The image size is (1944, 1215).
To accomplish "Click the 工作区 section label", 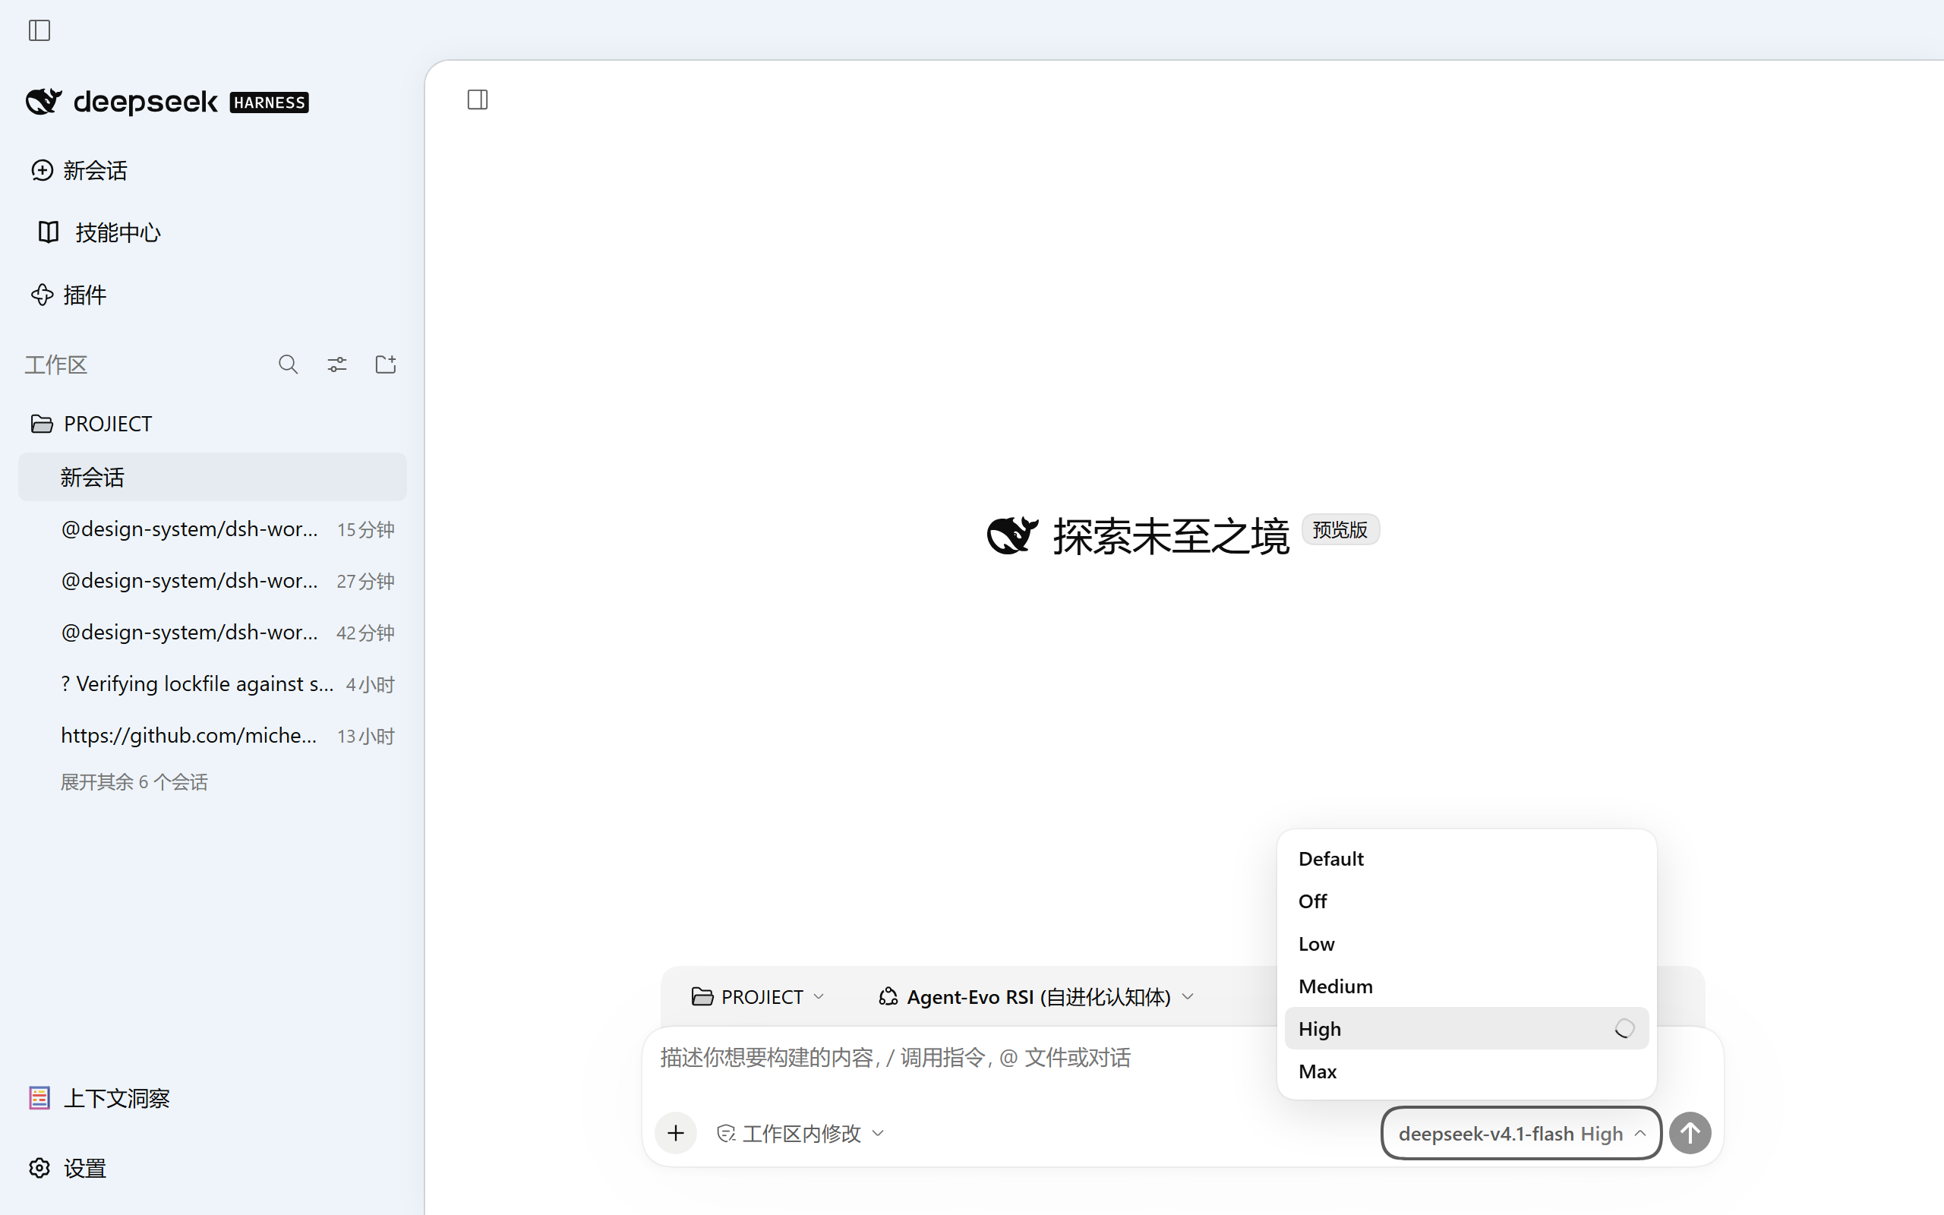I will [x=55, y=364].
